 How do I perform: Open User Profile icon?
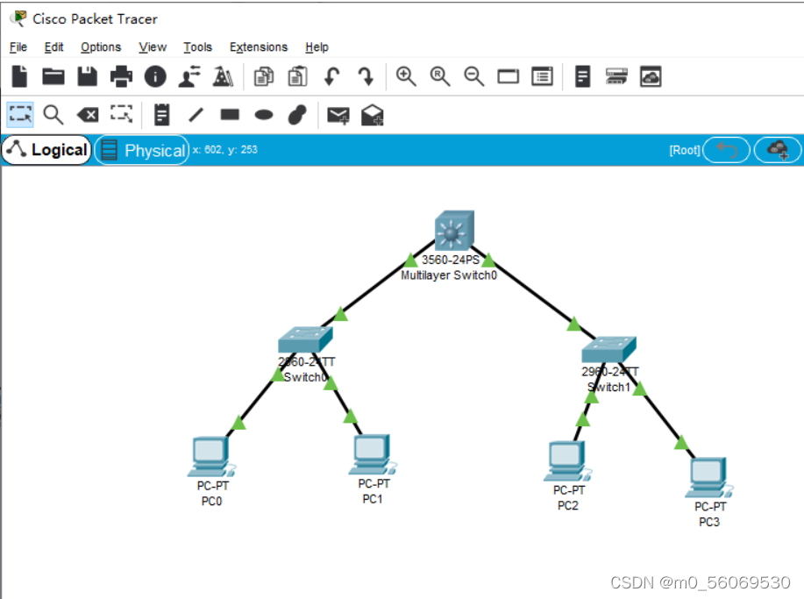[189, 76]
